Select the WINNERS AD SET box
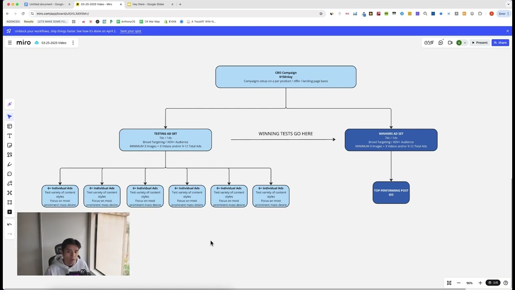Screen dimensions: 515x290 point(391,140)
